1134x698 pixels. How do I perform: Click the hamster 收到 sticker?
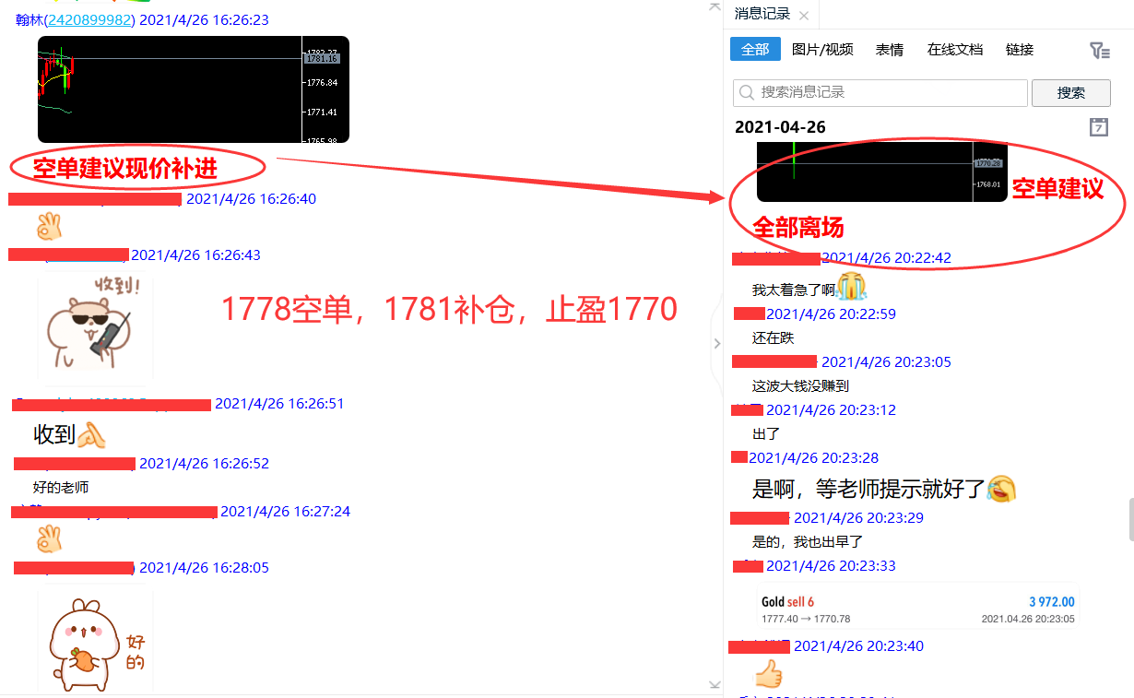[95, 327]
